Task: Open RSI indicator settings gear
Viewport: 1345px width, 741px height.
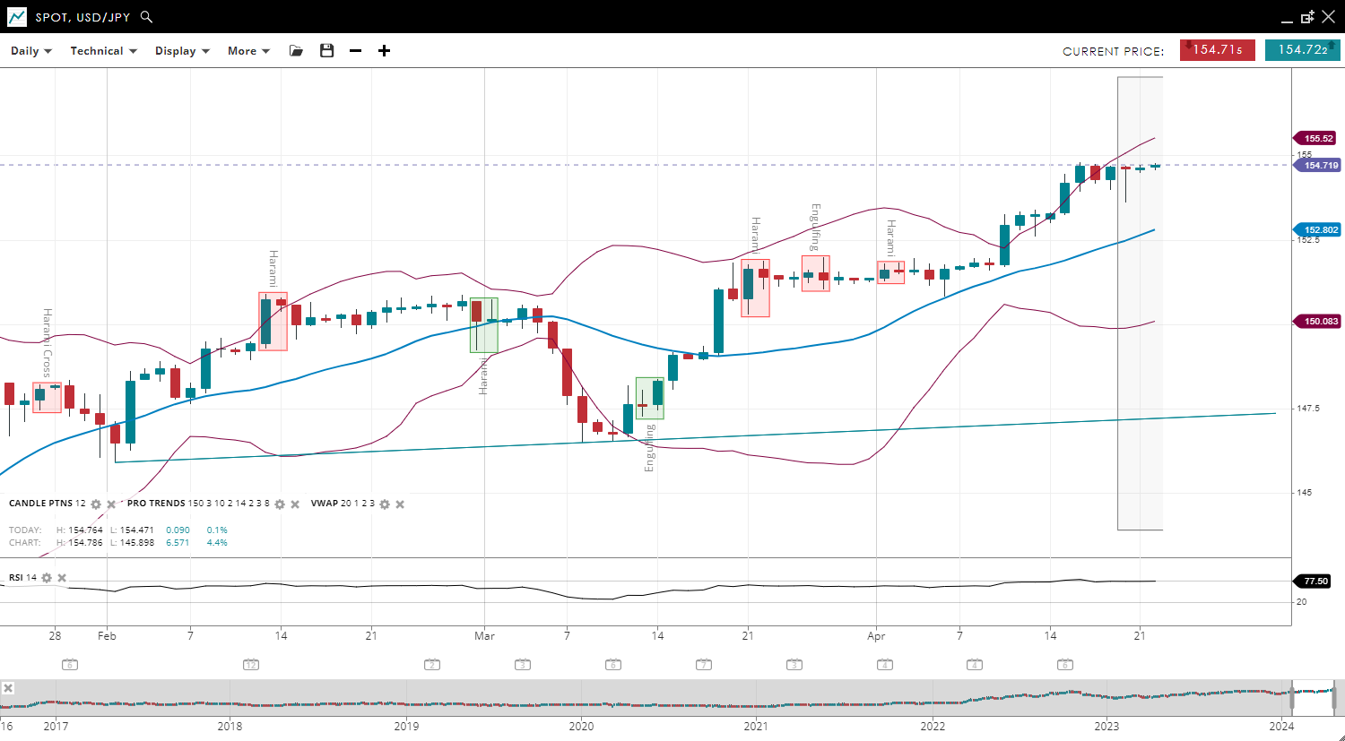Action: [47, 578]
